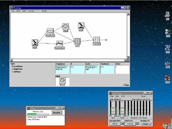Open the Sample Rate dropdown arrow

click(122, 124)
